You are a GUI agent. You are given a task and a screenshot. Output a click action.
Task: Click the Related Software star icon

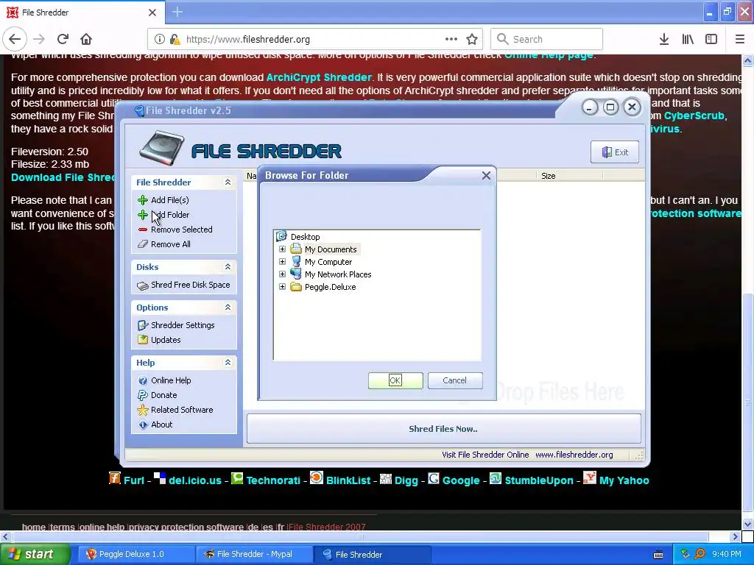pyautogui.click(x=143, y=410)
